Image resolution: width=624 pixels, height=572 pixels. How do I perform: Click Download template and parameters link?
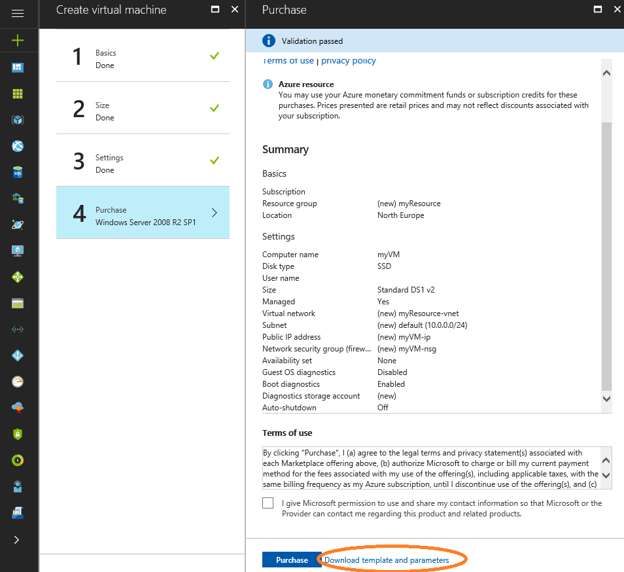click(x=387, y=560)
